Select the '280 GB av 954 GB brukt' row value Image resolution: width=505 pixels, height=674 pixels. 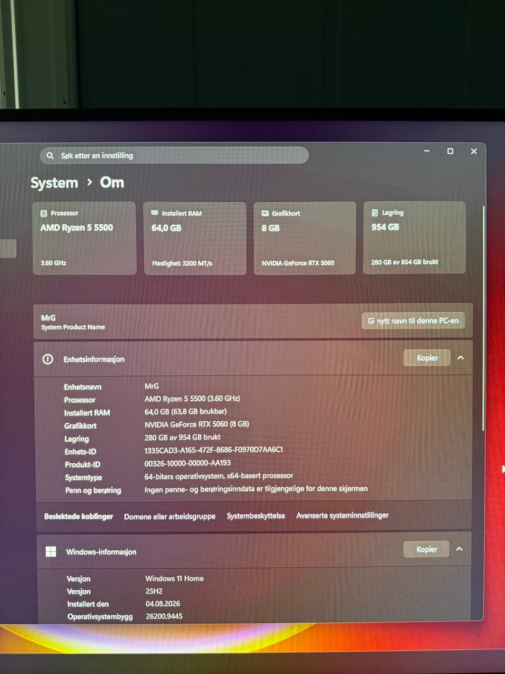pos(183,437)
